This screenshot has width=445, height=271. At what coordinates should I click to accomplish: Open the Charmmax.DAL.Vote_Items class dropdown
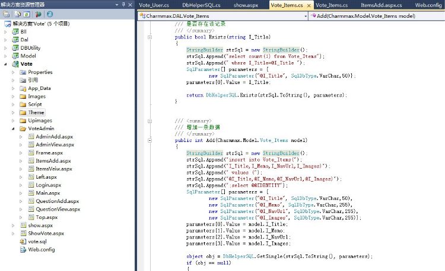click(x=223, y=16)
